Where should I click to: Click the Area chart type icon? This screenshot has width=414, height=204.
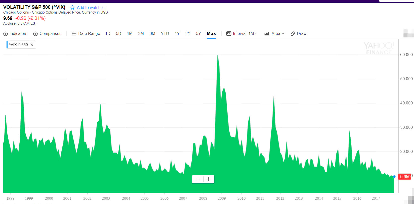pos(267,34)
